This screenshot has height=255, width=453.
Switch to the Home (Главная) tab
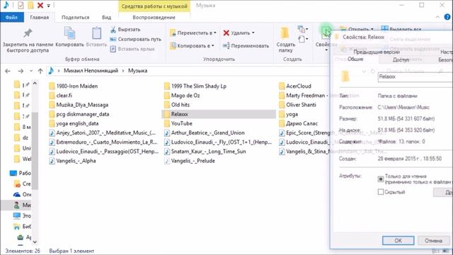[x=40, y=17]
